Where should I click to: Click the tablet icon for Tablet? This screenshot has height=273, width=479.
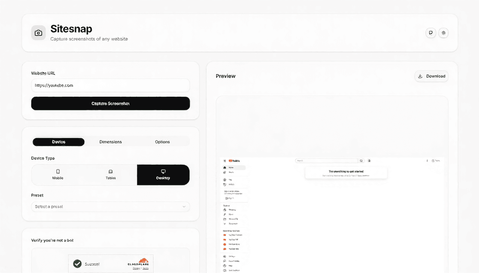click(110, 172)
